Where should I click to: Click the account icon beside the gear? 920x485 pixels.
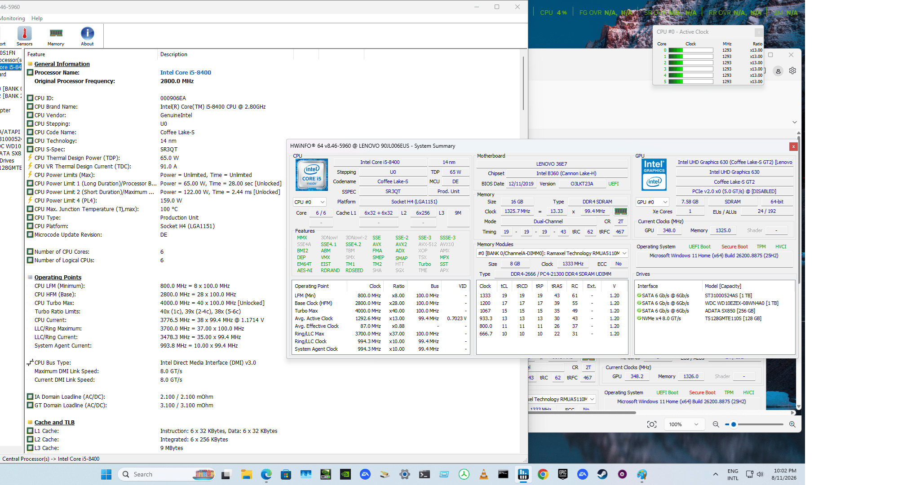[778, 71]
